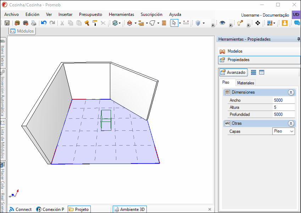Select the floor shape tool
This screenshot has height=213, width=301.
point(152,23)
